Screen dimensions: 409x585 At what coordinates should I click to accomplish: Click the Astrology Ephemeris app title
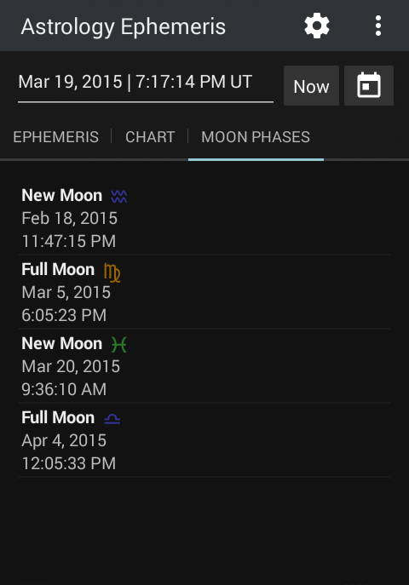[124, 27]
